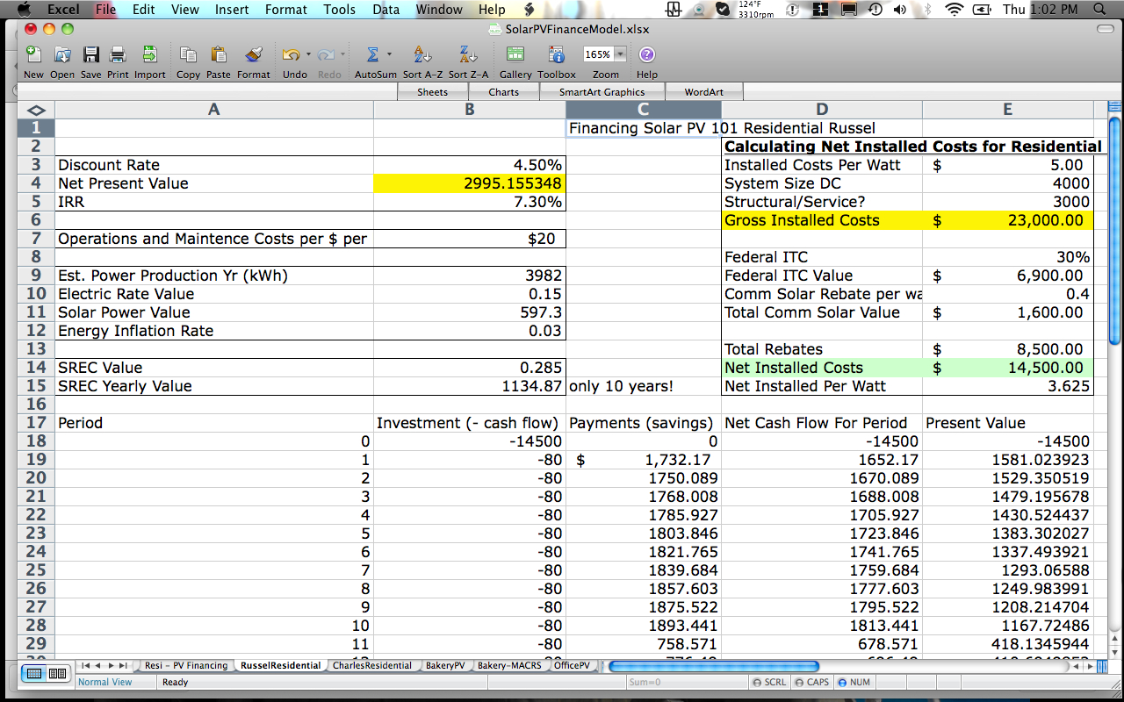Expand the AutoSum functions dropdown arrow
1124x702 pixels.
tap(389, 54)
